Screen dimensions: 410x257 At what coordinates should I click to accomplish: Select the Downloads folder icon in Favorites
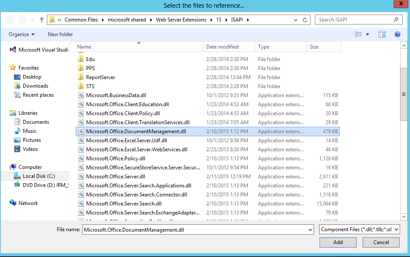tap(17, 86)
